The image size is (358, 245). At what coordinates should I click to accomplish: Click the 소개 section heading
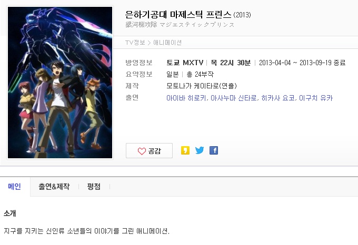click(10, 213)
